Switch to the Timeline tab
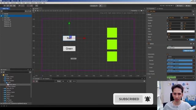Screen dimensions: 196x110 (x=46, y=79)
